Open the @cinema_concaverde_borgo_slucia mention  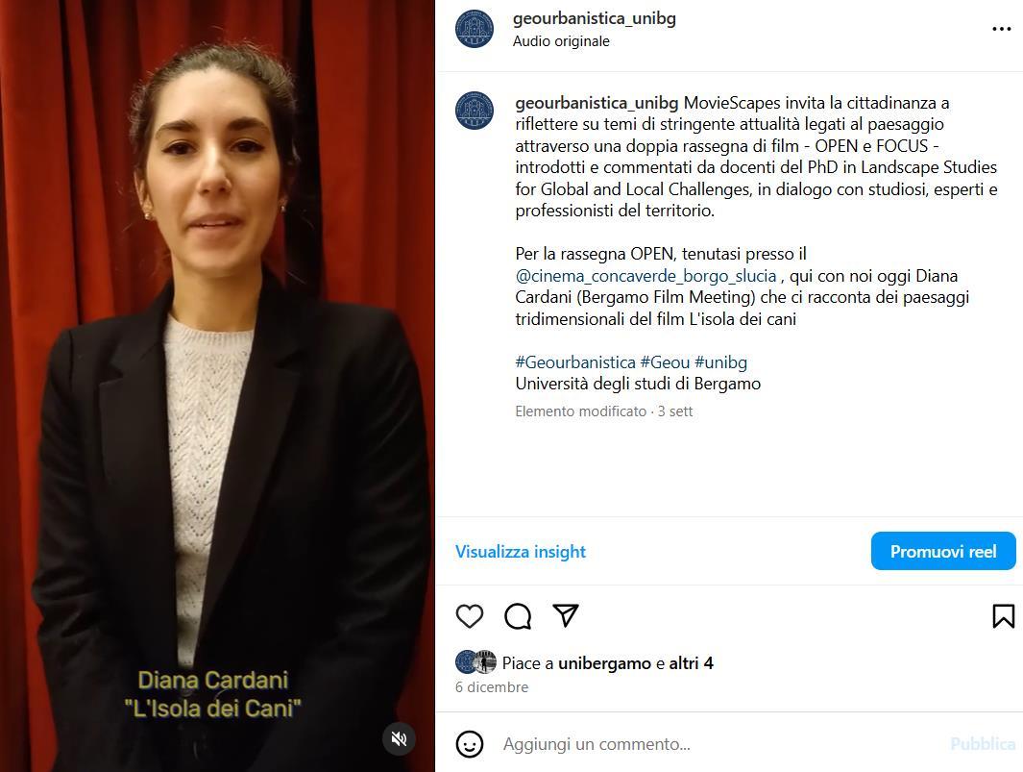[645, 276]
